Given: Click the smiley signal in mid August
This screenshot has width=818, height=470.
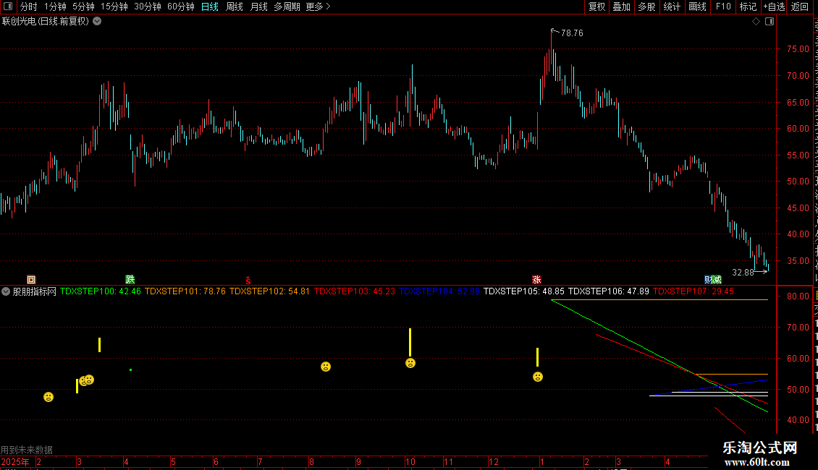Looking at the screenshot, I should pos(326,367).
